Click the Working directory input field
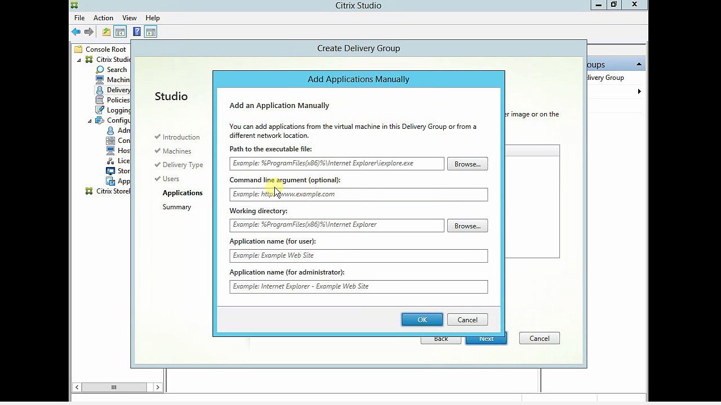Image resolution: width=721 pixels, height=405 pixels. click(337, 225)
